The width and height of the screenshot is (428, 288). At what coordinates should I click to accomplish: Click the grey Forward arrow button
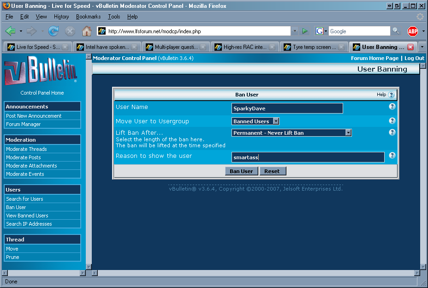point(32,31)
